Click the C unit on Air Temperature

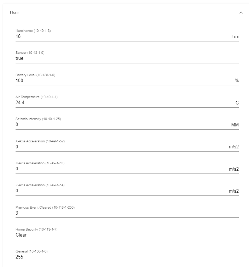[237, 103]
